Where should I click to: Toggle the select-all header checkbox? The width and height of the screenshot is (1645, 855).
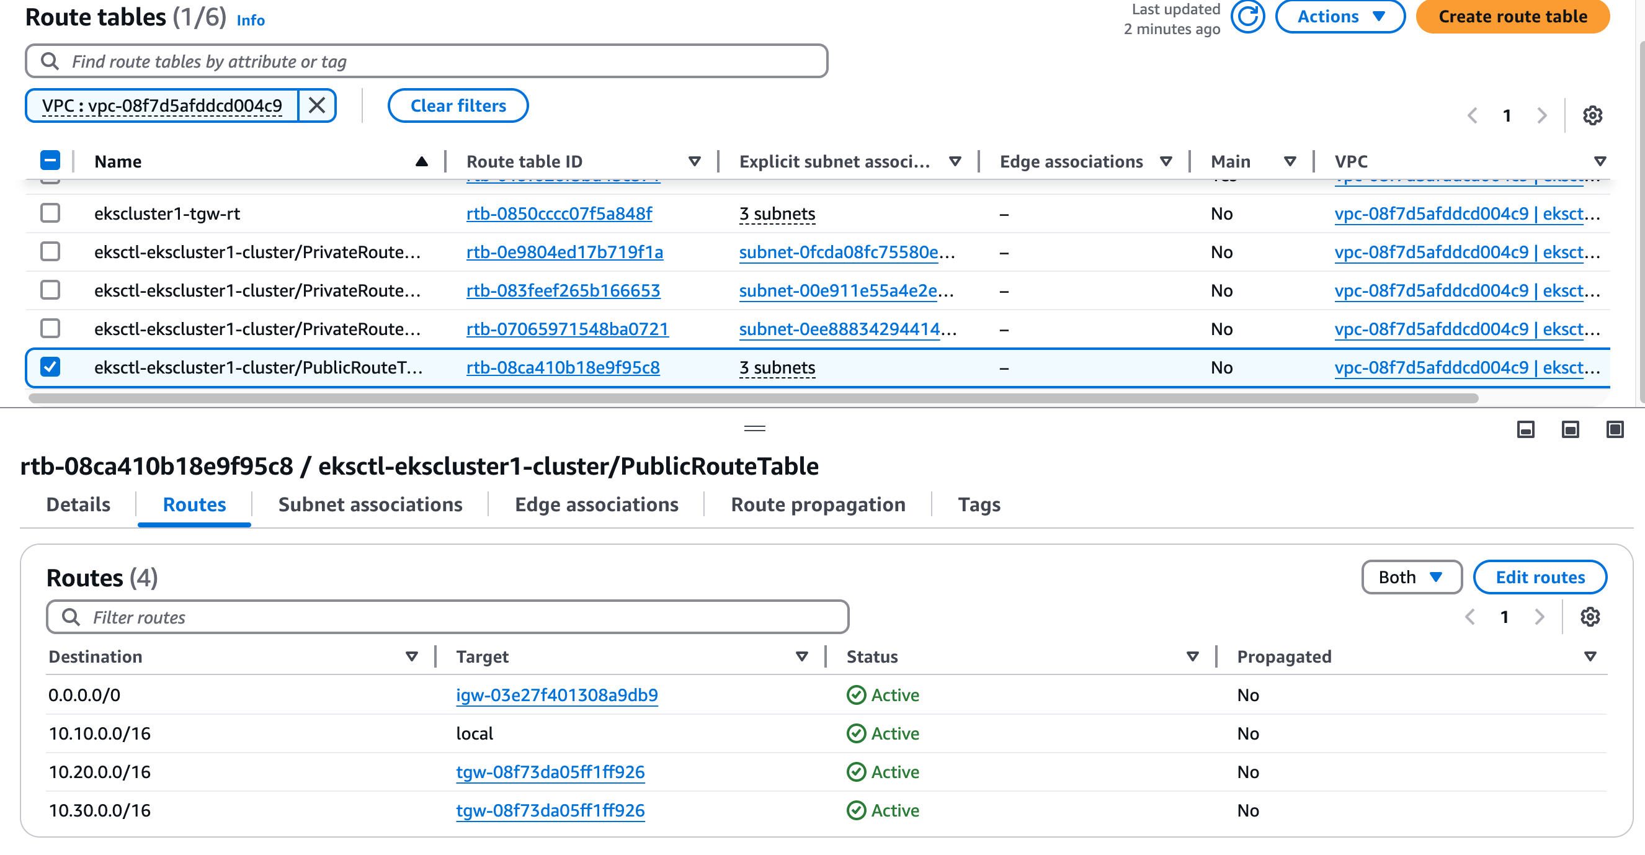pyautogui.click(x=50, y=161)
